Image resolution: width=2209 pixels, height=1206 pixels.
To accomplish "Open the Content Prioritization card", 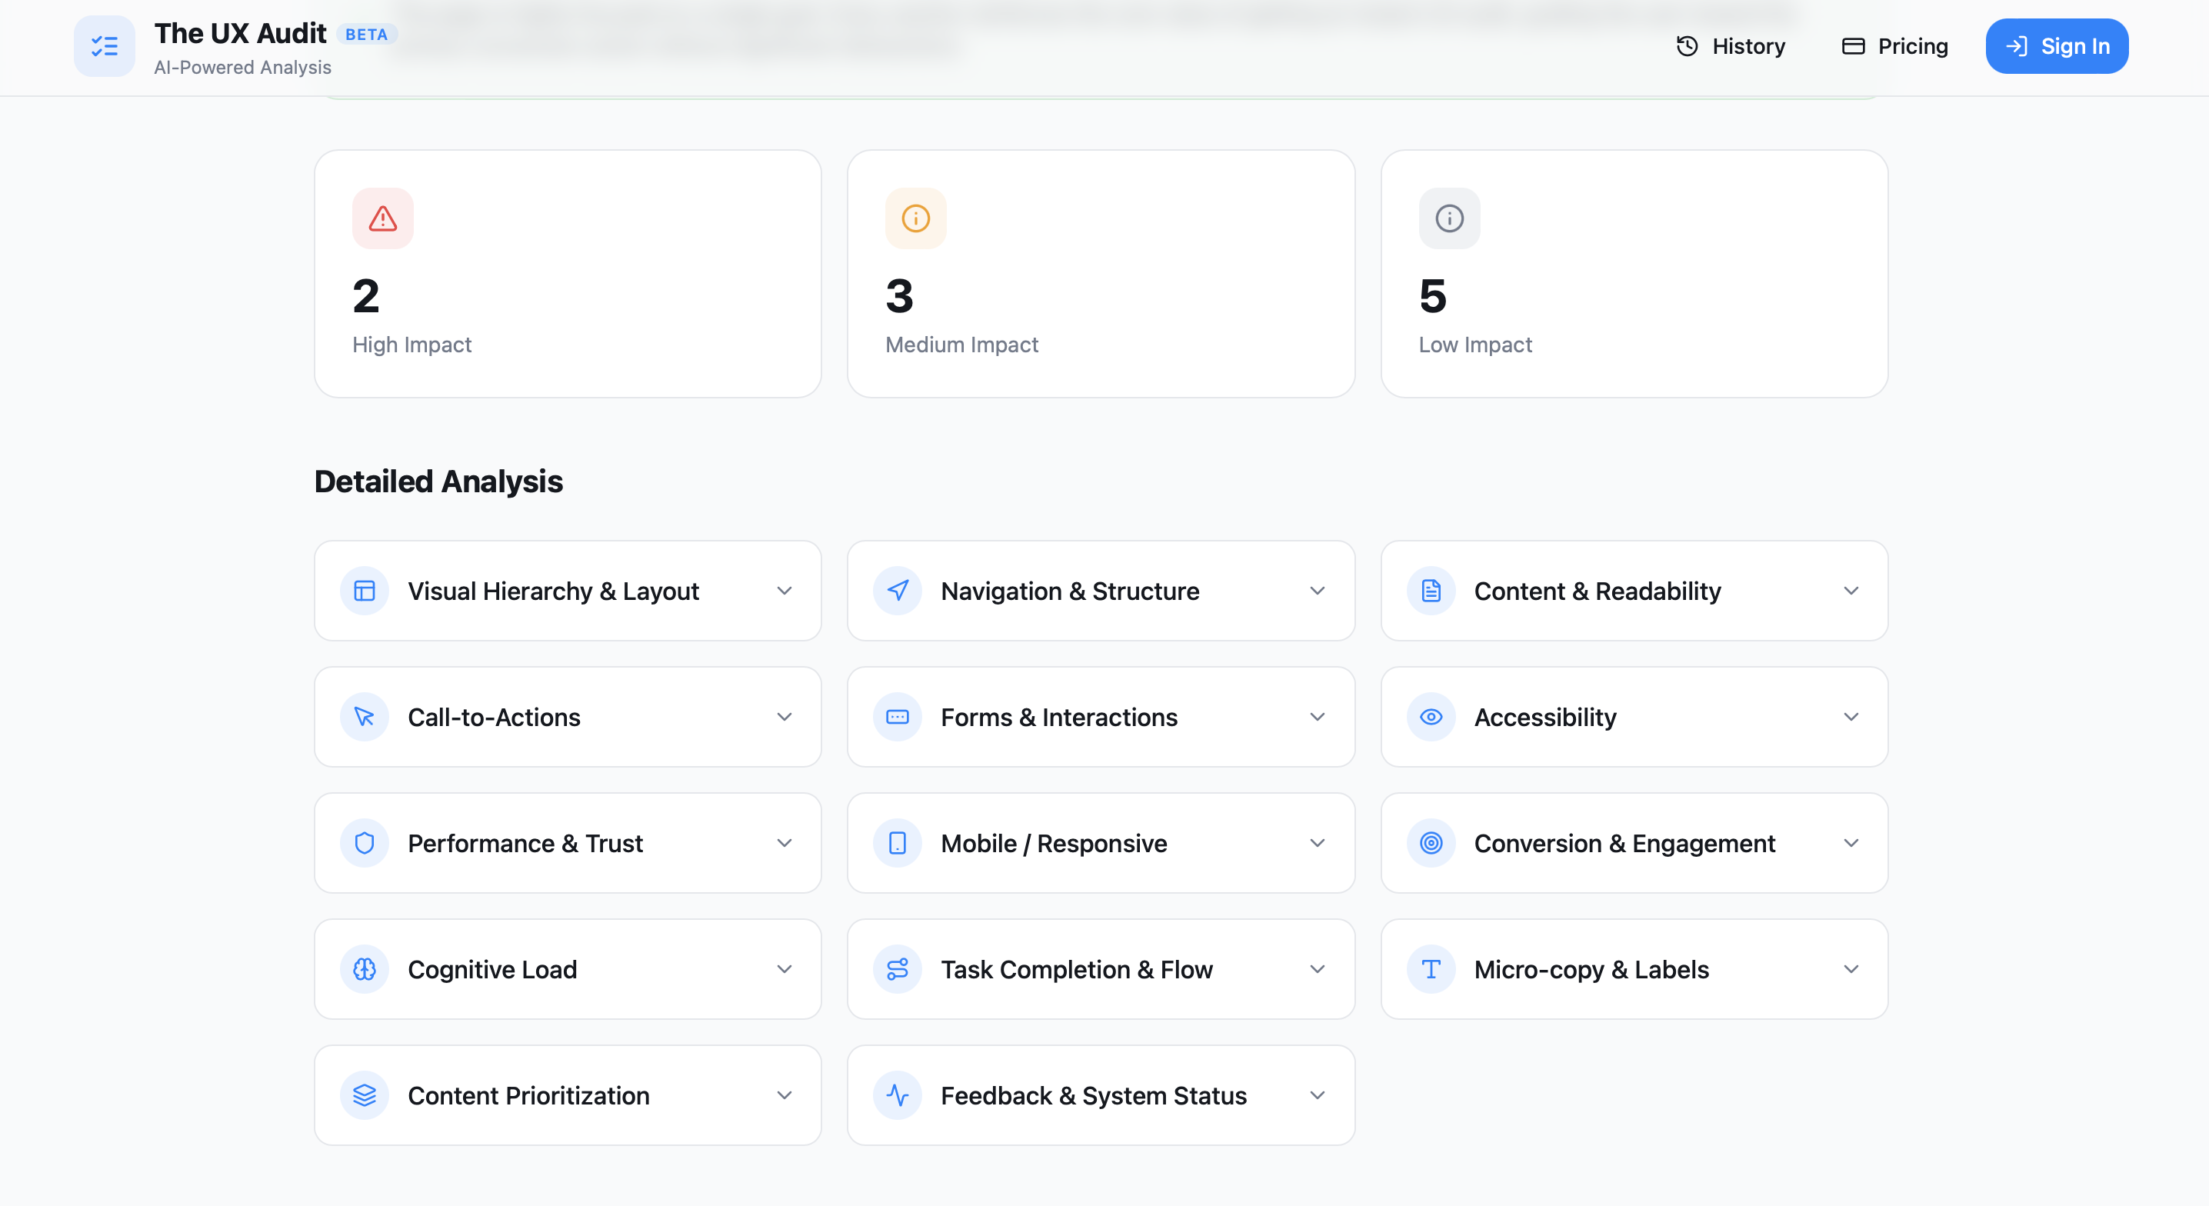I will (x=568, y=1095).
